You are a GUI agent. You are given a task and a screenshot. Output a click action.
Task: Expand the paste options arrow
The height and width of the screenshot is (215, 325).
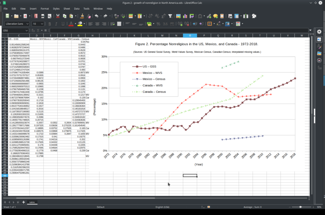click(76, 16)
